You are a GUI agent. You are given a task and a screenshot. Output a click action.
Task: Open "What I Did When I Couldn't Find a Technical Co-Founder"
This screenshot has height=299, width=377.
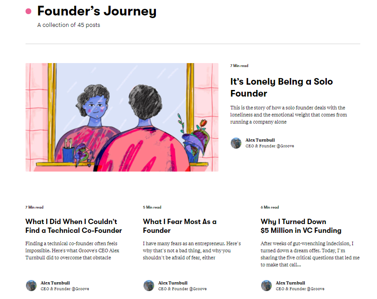pos(74,226)
